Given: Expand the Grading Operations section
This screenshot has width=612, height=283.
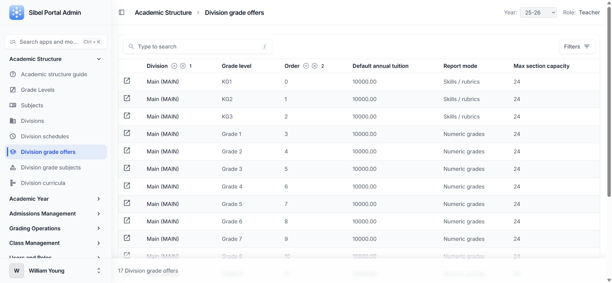Looking at the screenshot, I should pyautogui.click(x=35, y=228).
